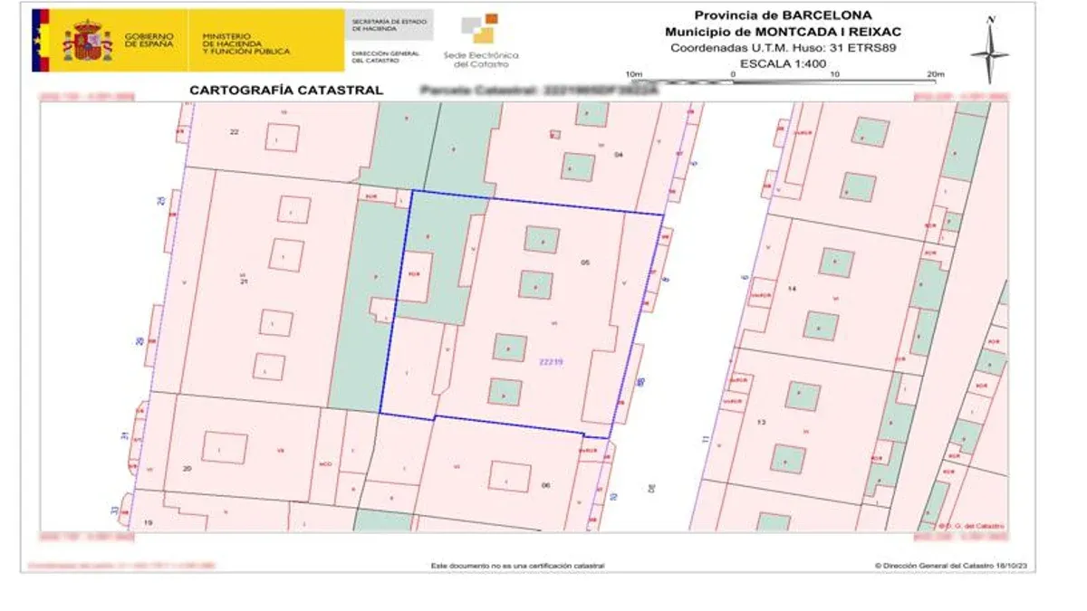Click the Spanish coat of arms emblem
The image size is (1087, 611).
[87, 41]
